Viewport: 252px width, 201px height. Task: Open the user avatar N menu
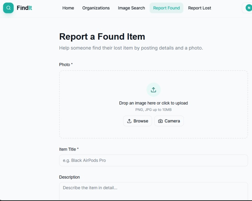pos(248,8)
